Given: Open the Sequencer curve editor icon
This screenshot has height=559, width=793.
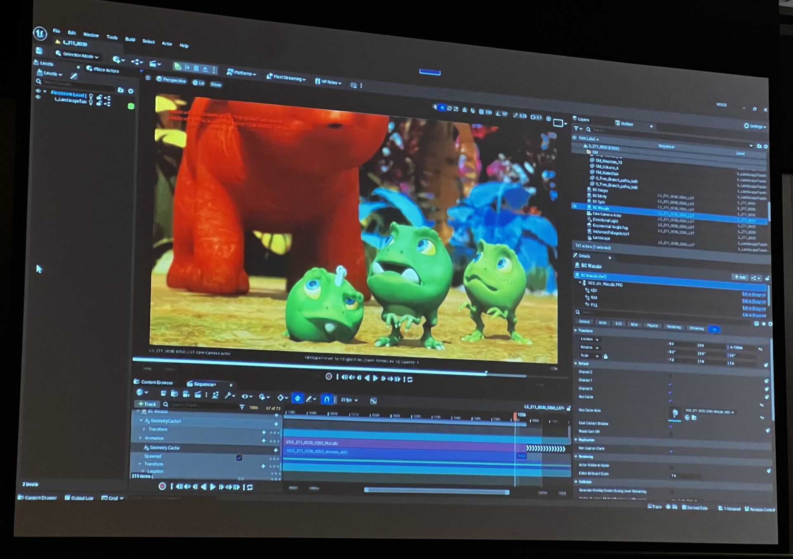Looking at the screenshot, I should [x=373, y=401].
